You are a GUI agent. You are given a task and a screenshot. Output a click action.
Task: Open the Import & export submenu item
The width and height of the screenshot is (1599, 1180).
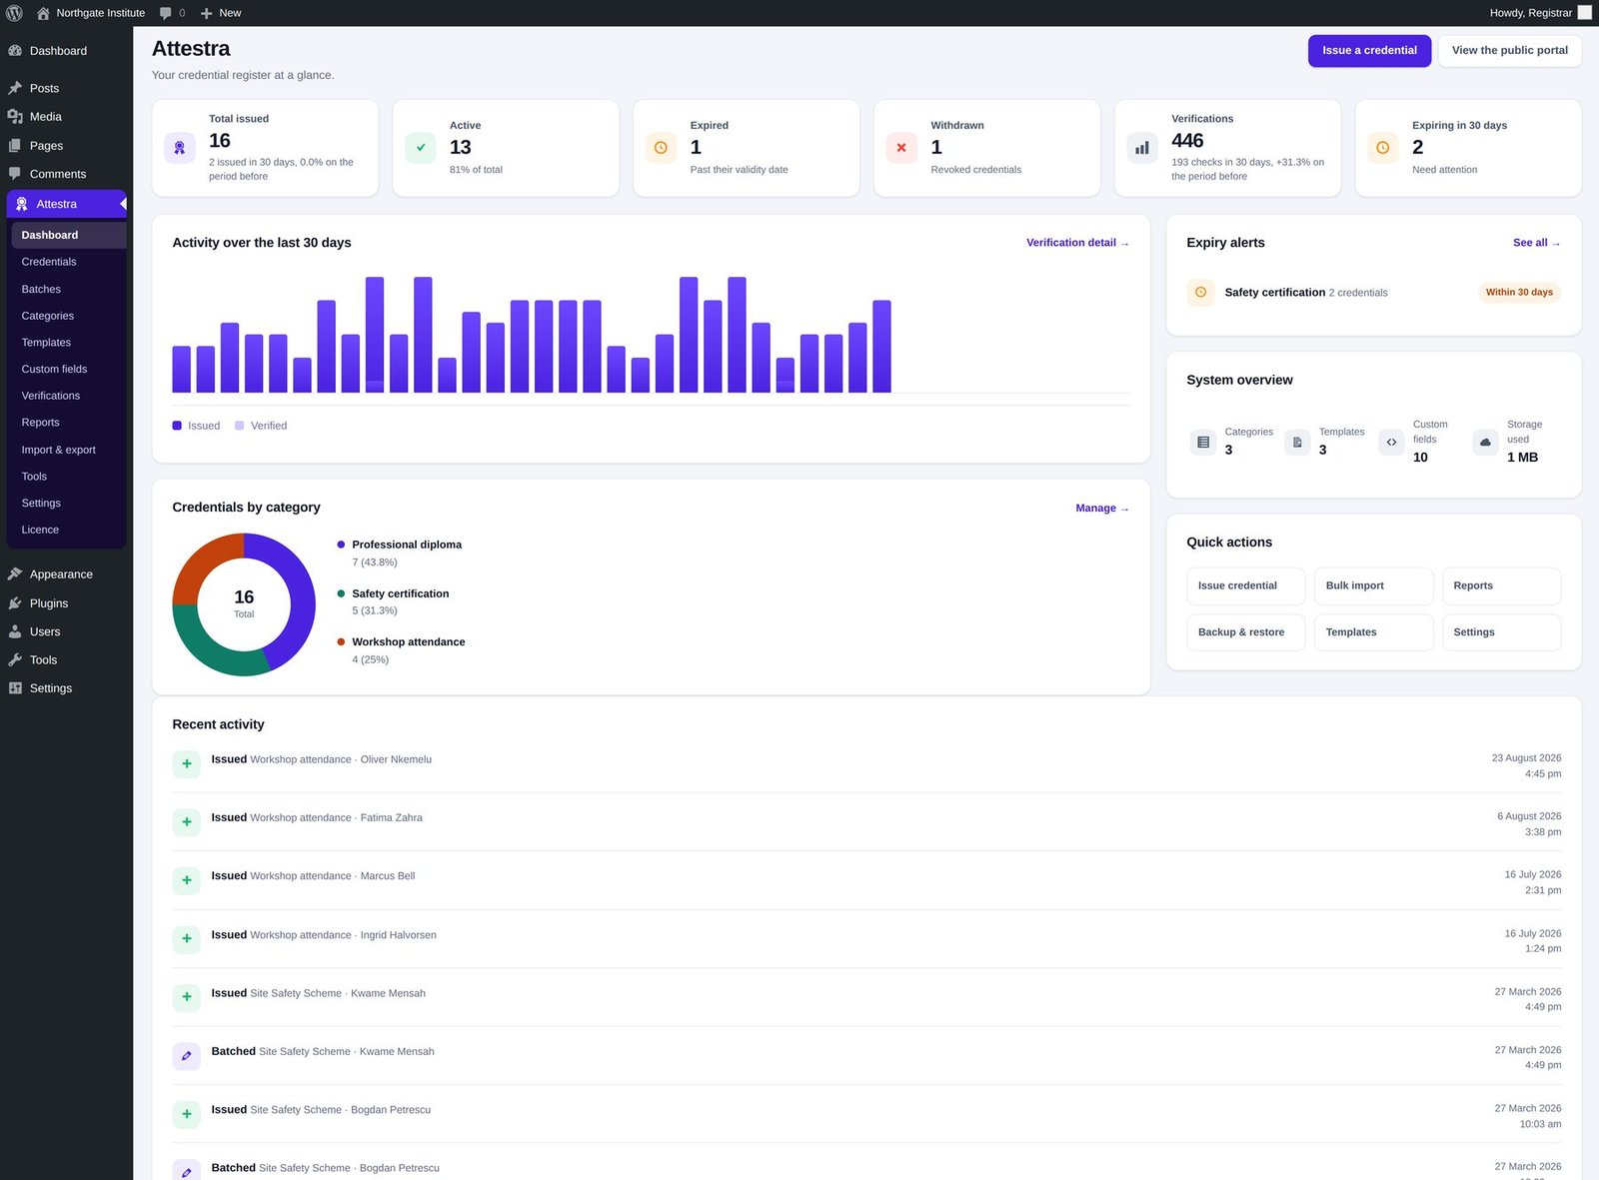click(59, 450)
